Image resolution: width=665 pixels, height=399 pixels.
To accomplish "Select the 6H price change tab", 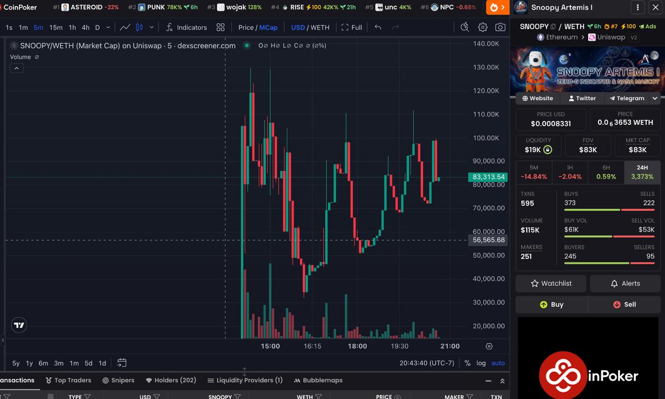I will [x=606, y=172].
